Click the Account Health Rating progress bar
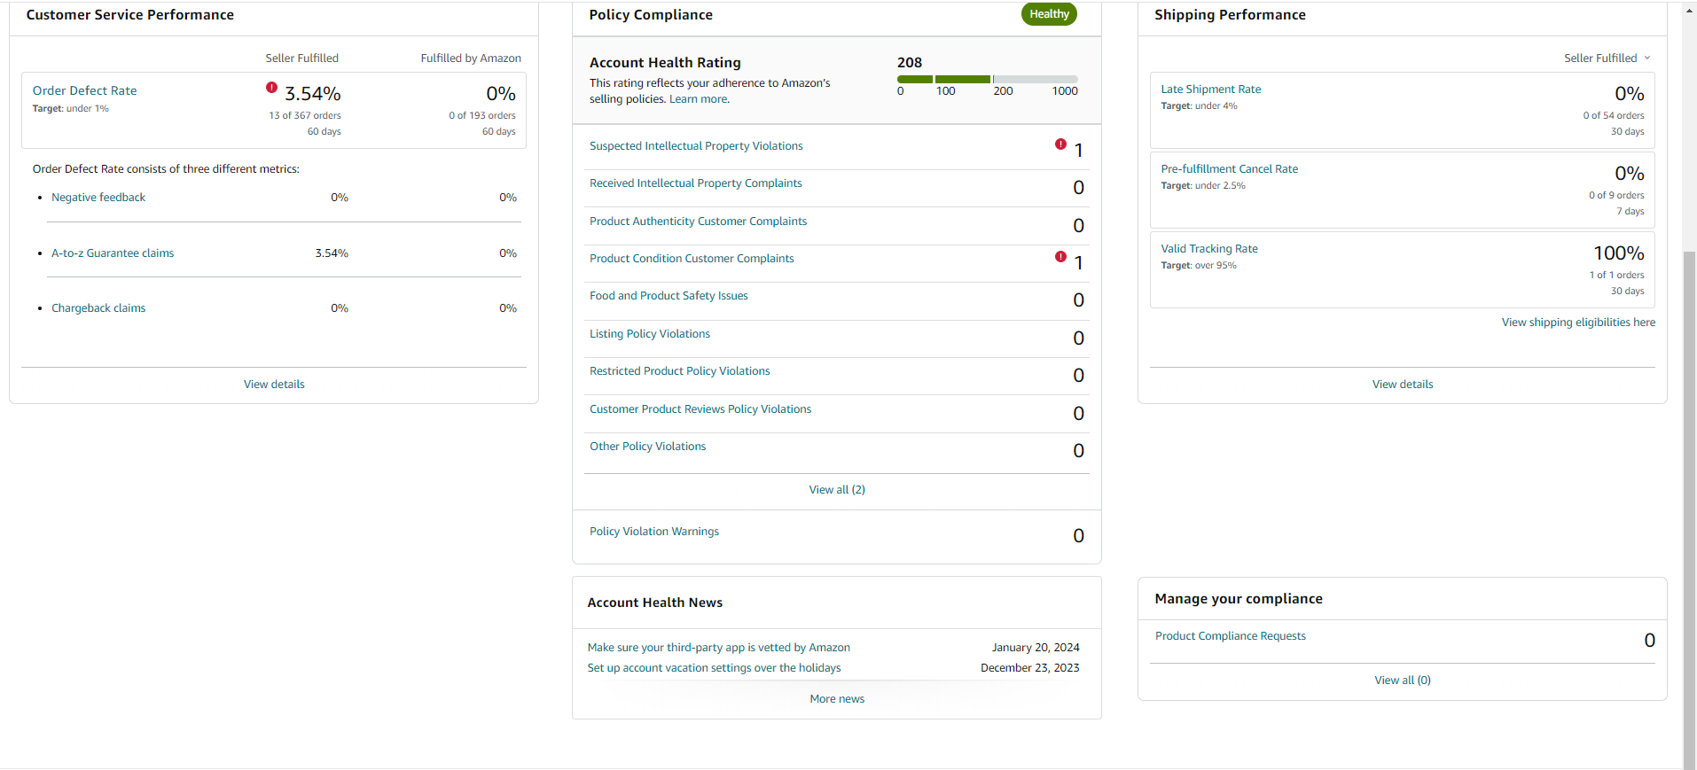This screenshot has width=1697, height=770. pyautogui.click(x=987, y=79)
